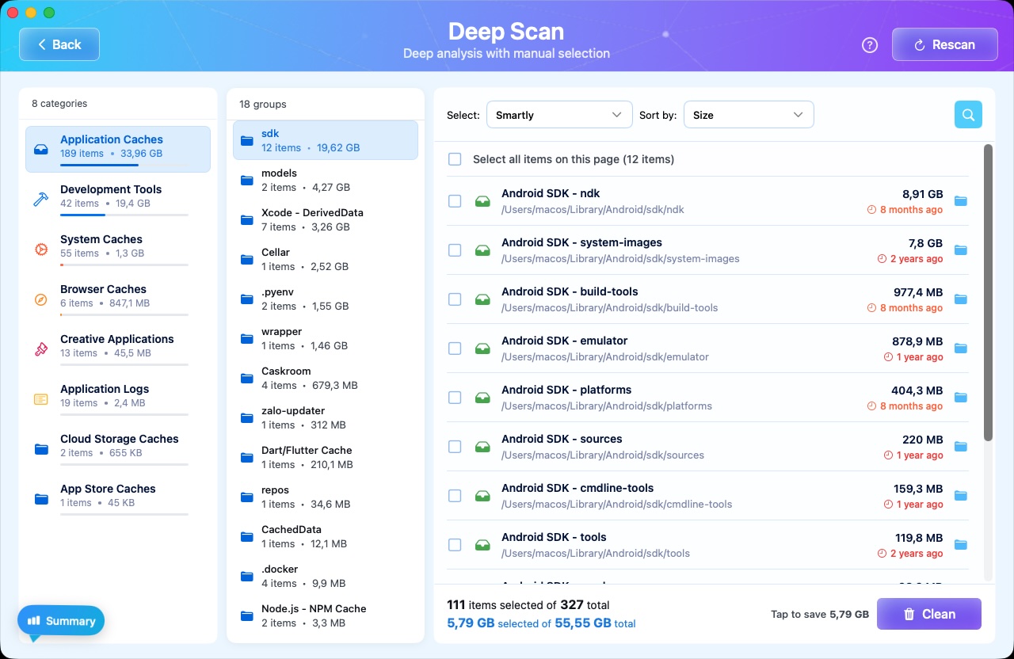Change sorting via the 'Size' dropdown

coord(748,114)
